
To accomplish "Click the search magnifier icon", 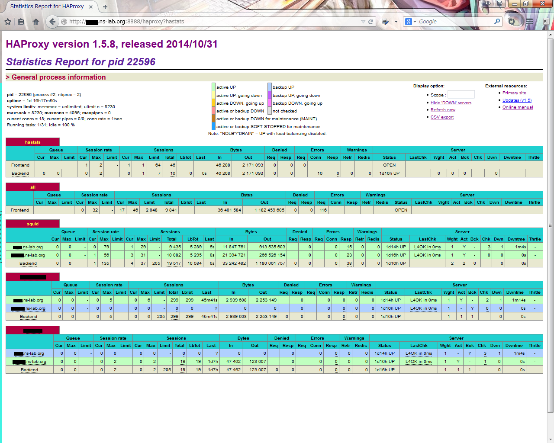I will [497, 21].
